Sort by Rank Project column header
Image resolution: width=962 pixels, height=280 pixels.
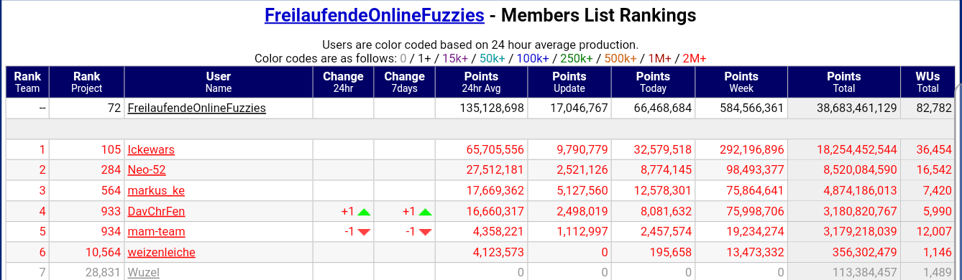[87, 82]
